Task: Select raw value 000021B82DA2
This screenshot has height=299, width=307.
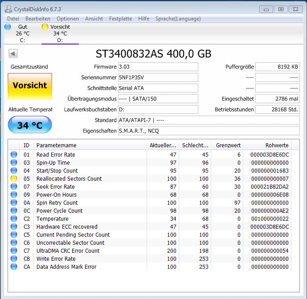Action: pyautogui.click(x=270, y=186)
